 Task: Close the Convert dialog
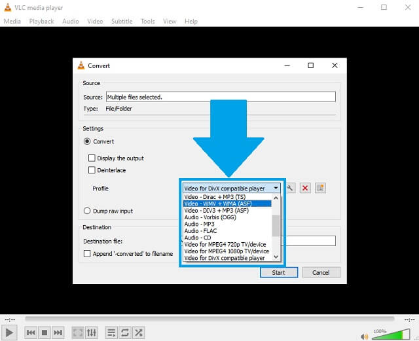point(335,65)
